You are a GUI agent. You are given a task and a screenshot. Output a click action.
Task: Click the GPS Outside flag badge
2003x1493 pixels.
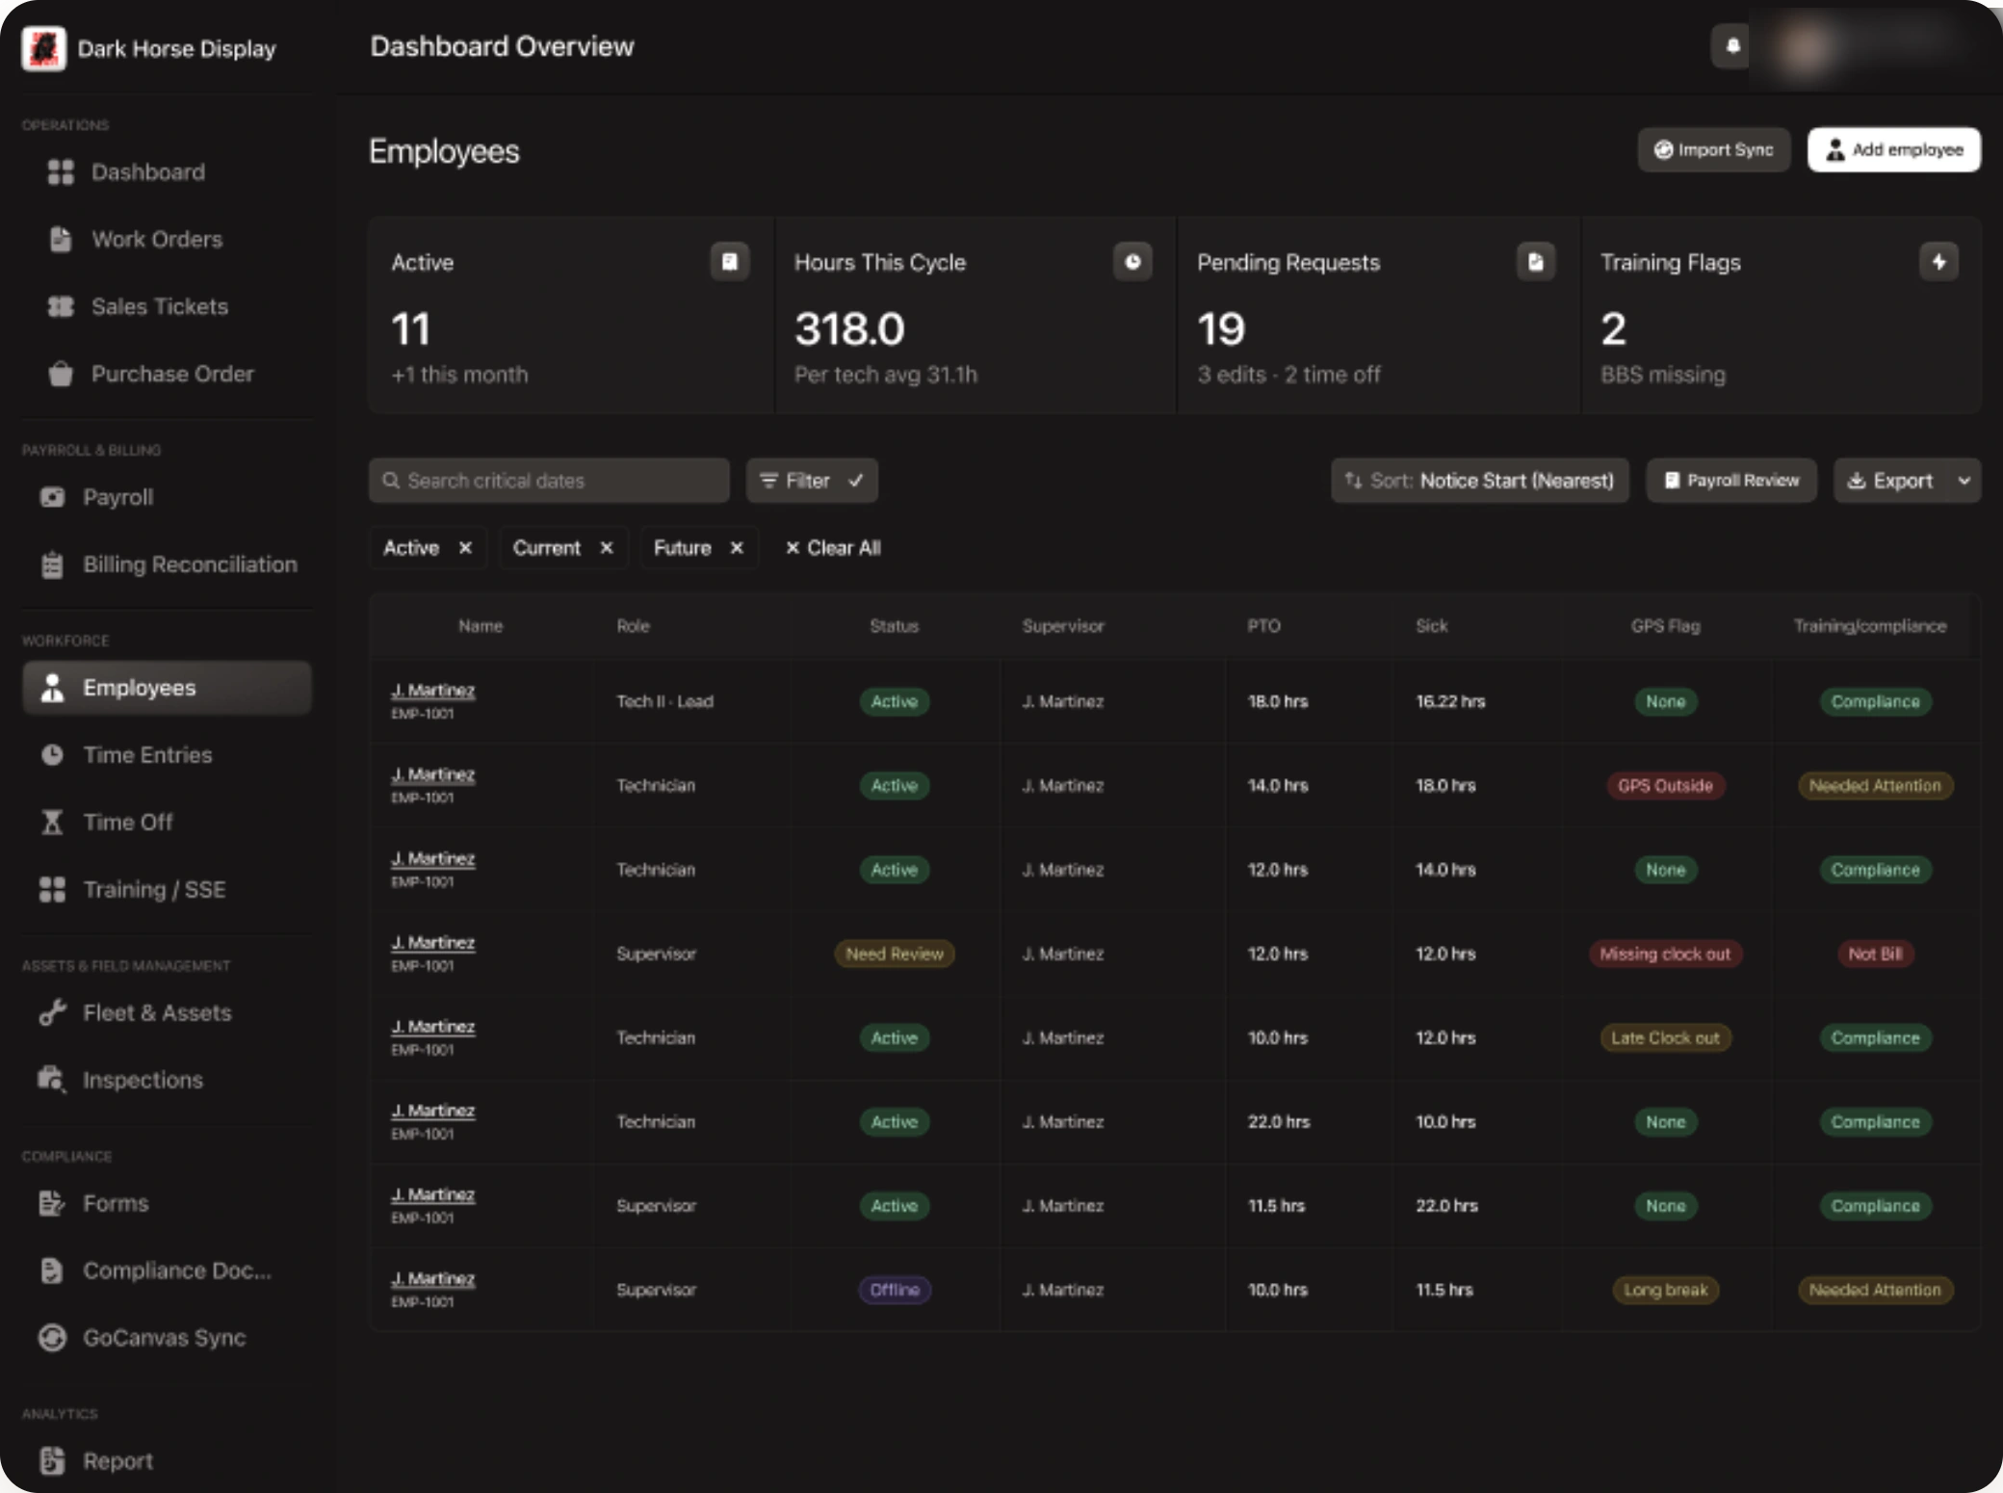[1665, 786]
